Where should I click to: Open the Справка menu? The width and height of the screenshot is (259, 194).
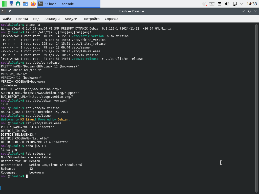tap(112, 19)
